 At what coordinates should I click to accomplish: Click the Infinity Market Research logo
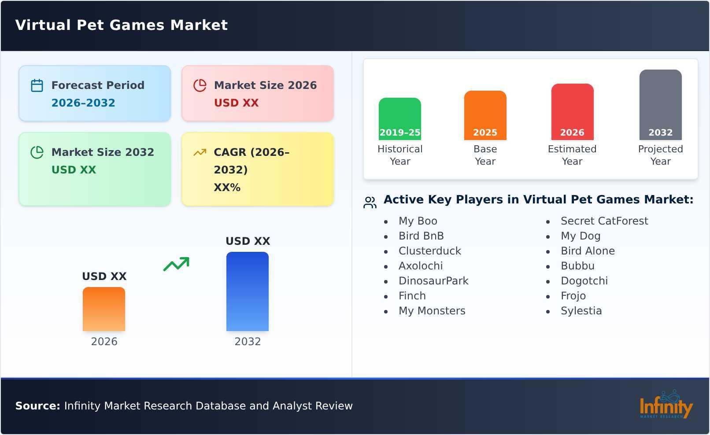[666, 405]
